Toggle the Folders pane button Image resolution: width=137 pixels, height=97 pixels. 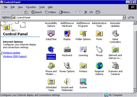(x=50, y=12)
